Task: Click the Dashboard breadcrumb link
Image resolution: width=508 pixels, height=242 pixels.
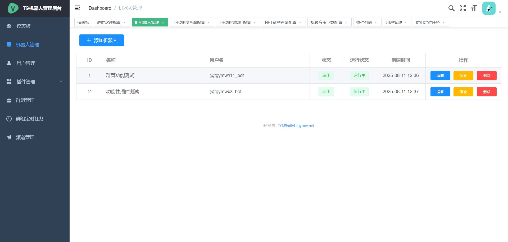Action: (100, 8)
